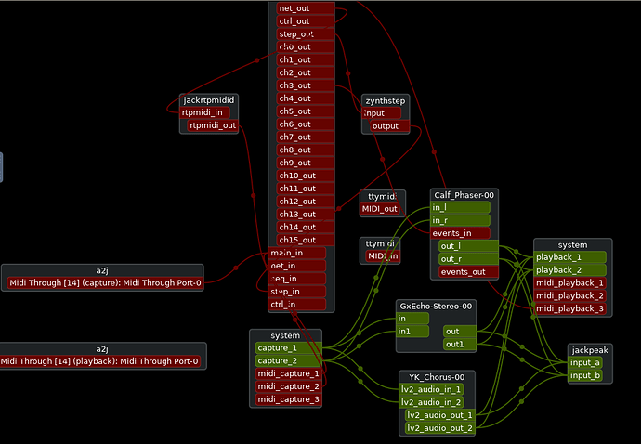641x444 pixels.
Task: Select the ttymidi MIDI_in port
Action: pos(383,256)
